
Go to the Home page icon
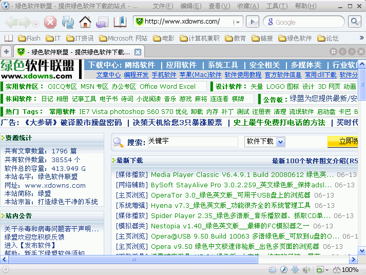point(85,22)
